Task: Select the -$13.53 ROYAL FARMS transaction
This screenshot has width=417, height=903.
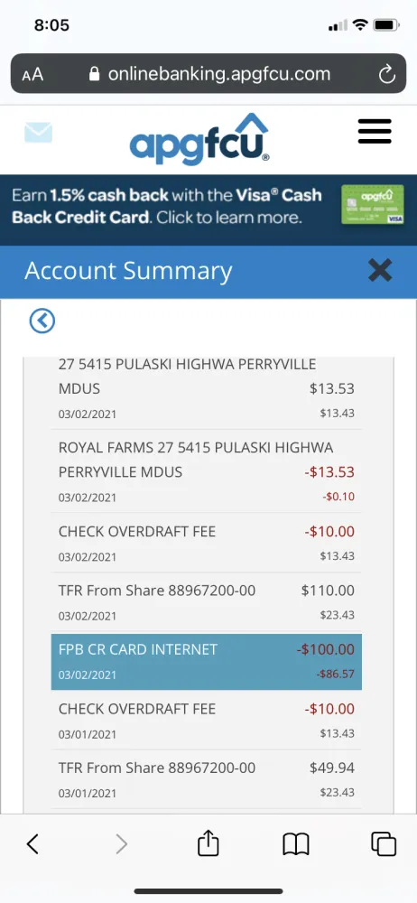Action: [x=206, y=471]
